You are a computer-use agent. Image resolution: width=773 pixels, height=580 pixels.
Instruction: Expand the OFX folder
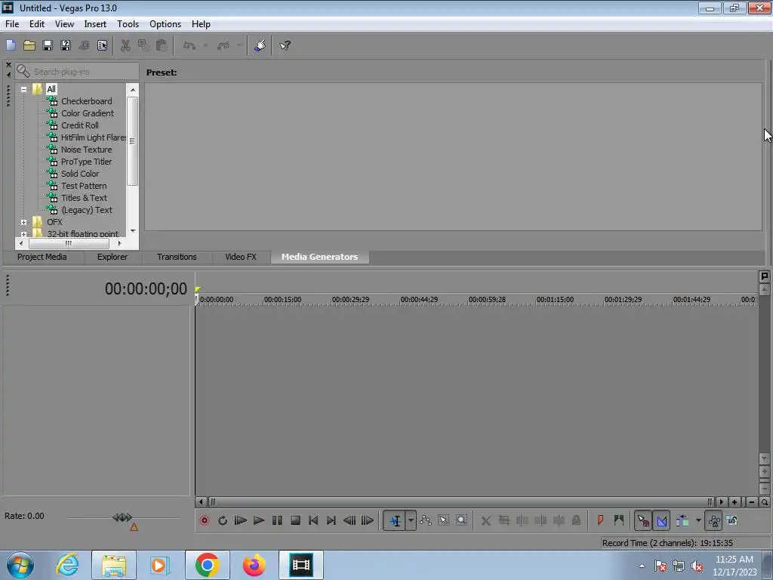coord(23,223)
